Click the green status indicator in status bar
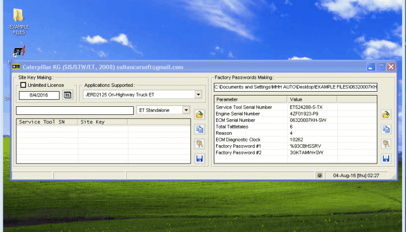The image size is (406, 232). [x=319, y=175]
